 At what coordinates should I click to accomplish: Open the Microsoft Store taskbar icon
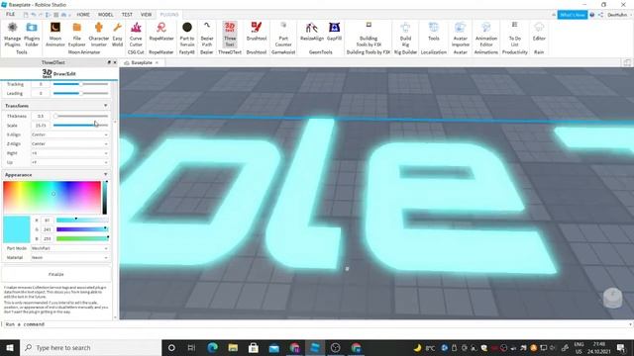coord(254,347)
